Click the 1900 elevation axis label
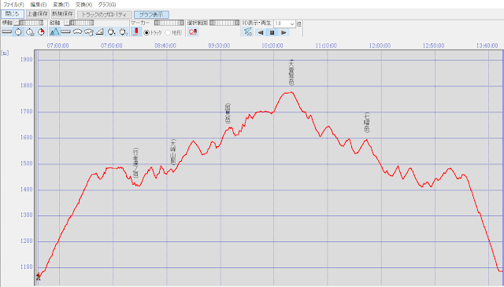This screenshot has width=504, height=287. (26, 60)
